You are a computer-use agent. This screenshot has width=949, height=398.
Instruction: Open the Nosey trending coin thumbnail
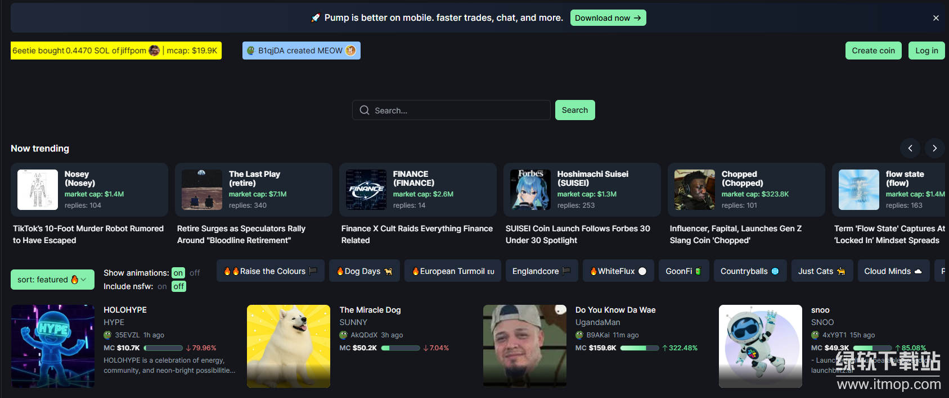pyautogui.click(x=38, y=190)
